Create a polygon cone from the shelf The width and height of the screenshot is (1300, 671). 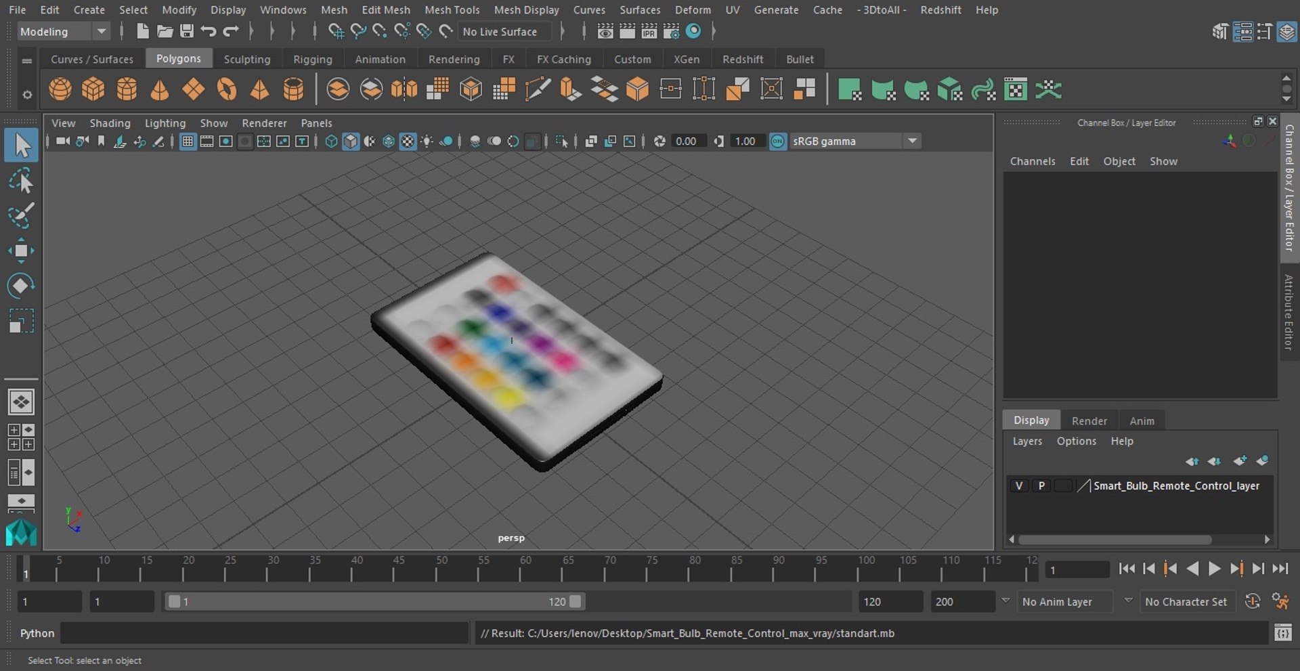tap(160, 89)
